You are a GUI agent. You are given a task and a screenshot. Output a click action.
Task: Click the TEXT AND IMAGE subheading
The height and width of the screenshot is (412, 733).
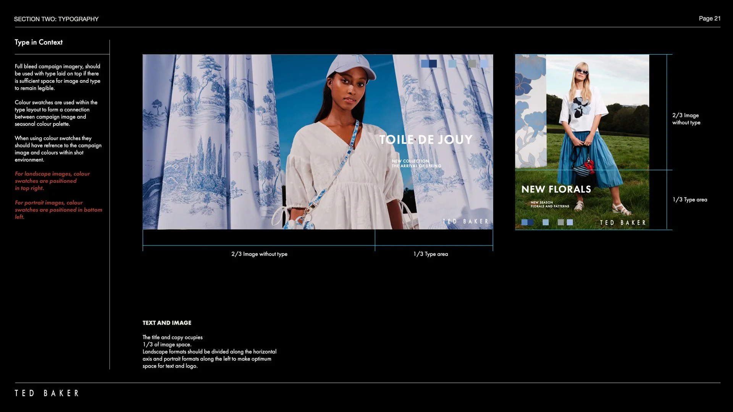pos(167,323)
